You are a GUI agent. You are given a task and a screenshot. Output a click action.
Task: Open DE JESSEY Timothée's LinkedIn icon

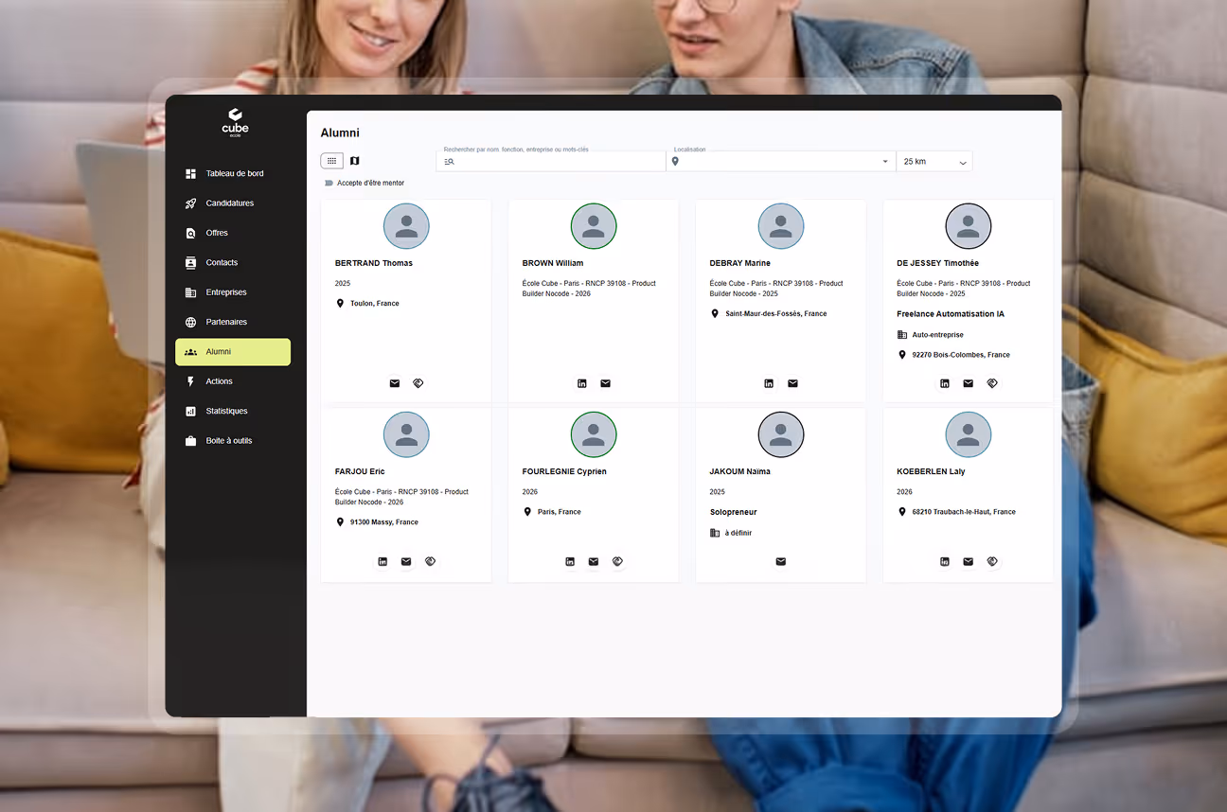[x=945, y=383]
